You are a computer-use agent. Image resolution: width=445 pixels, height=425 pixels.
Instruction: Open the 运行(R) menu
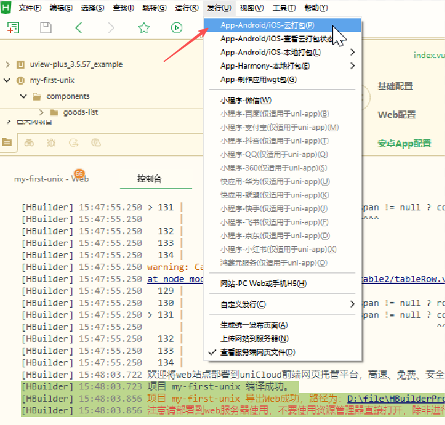187,7
